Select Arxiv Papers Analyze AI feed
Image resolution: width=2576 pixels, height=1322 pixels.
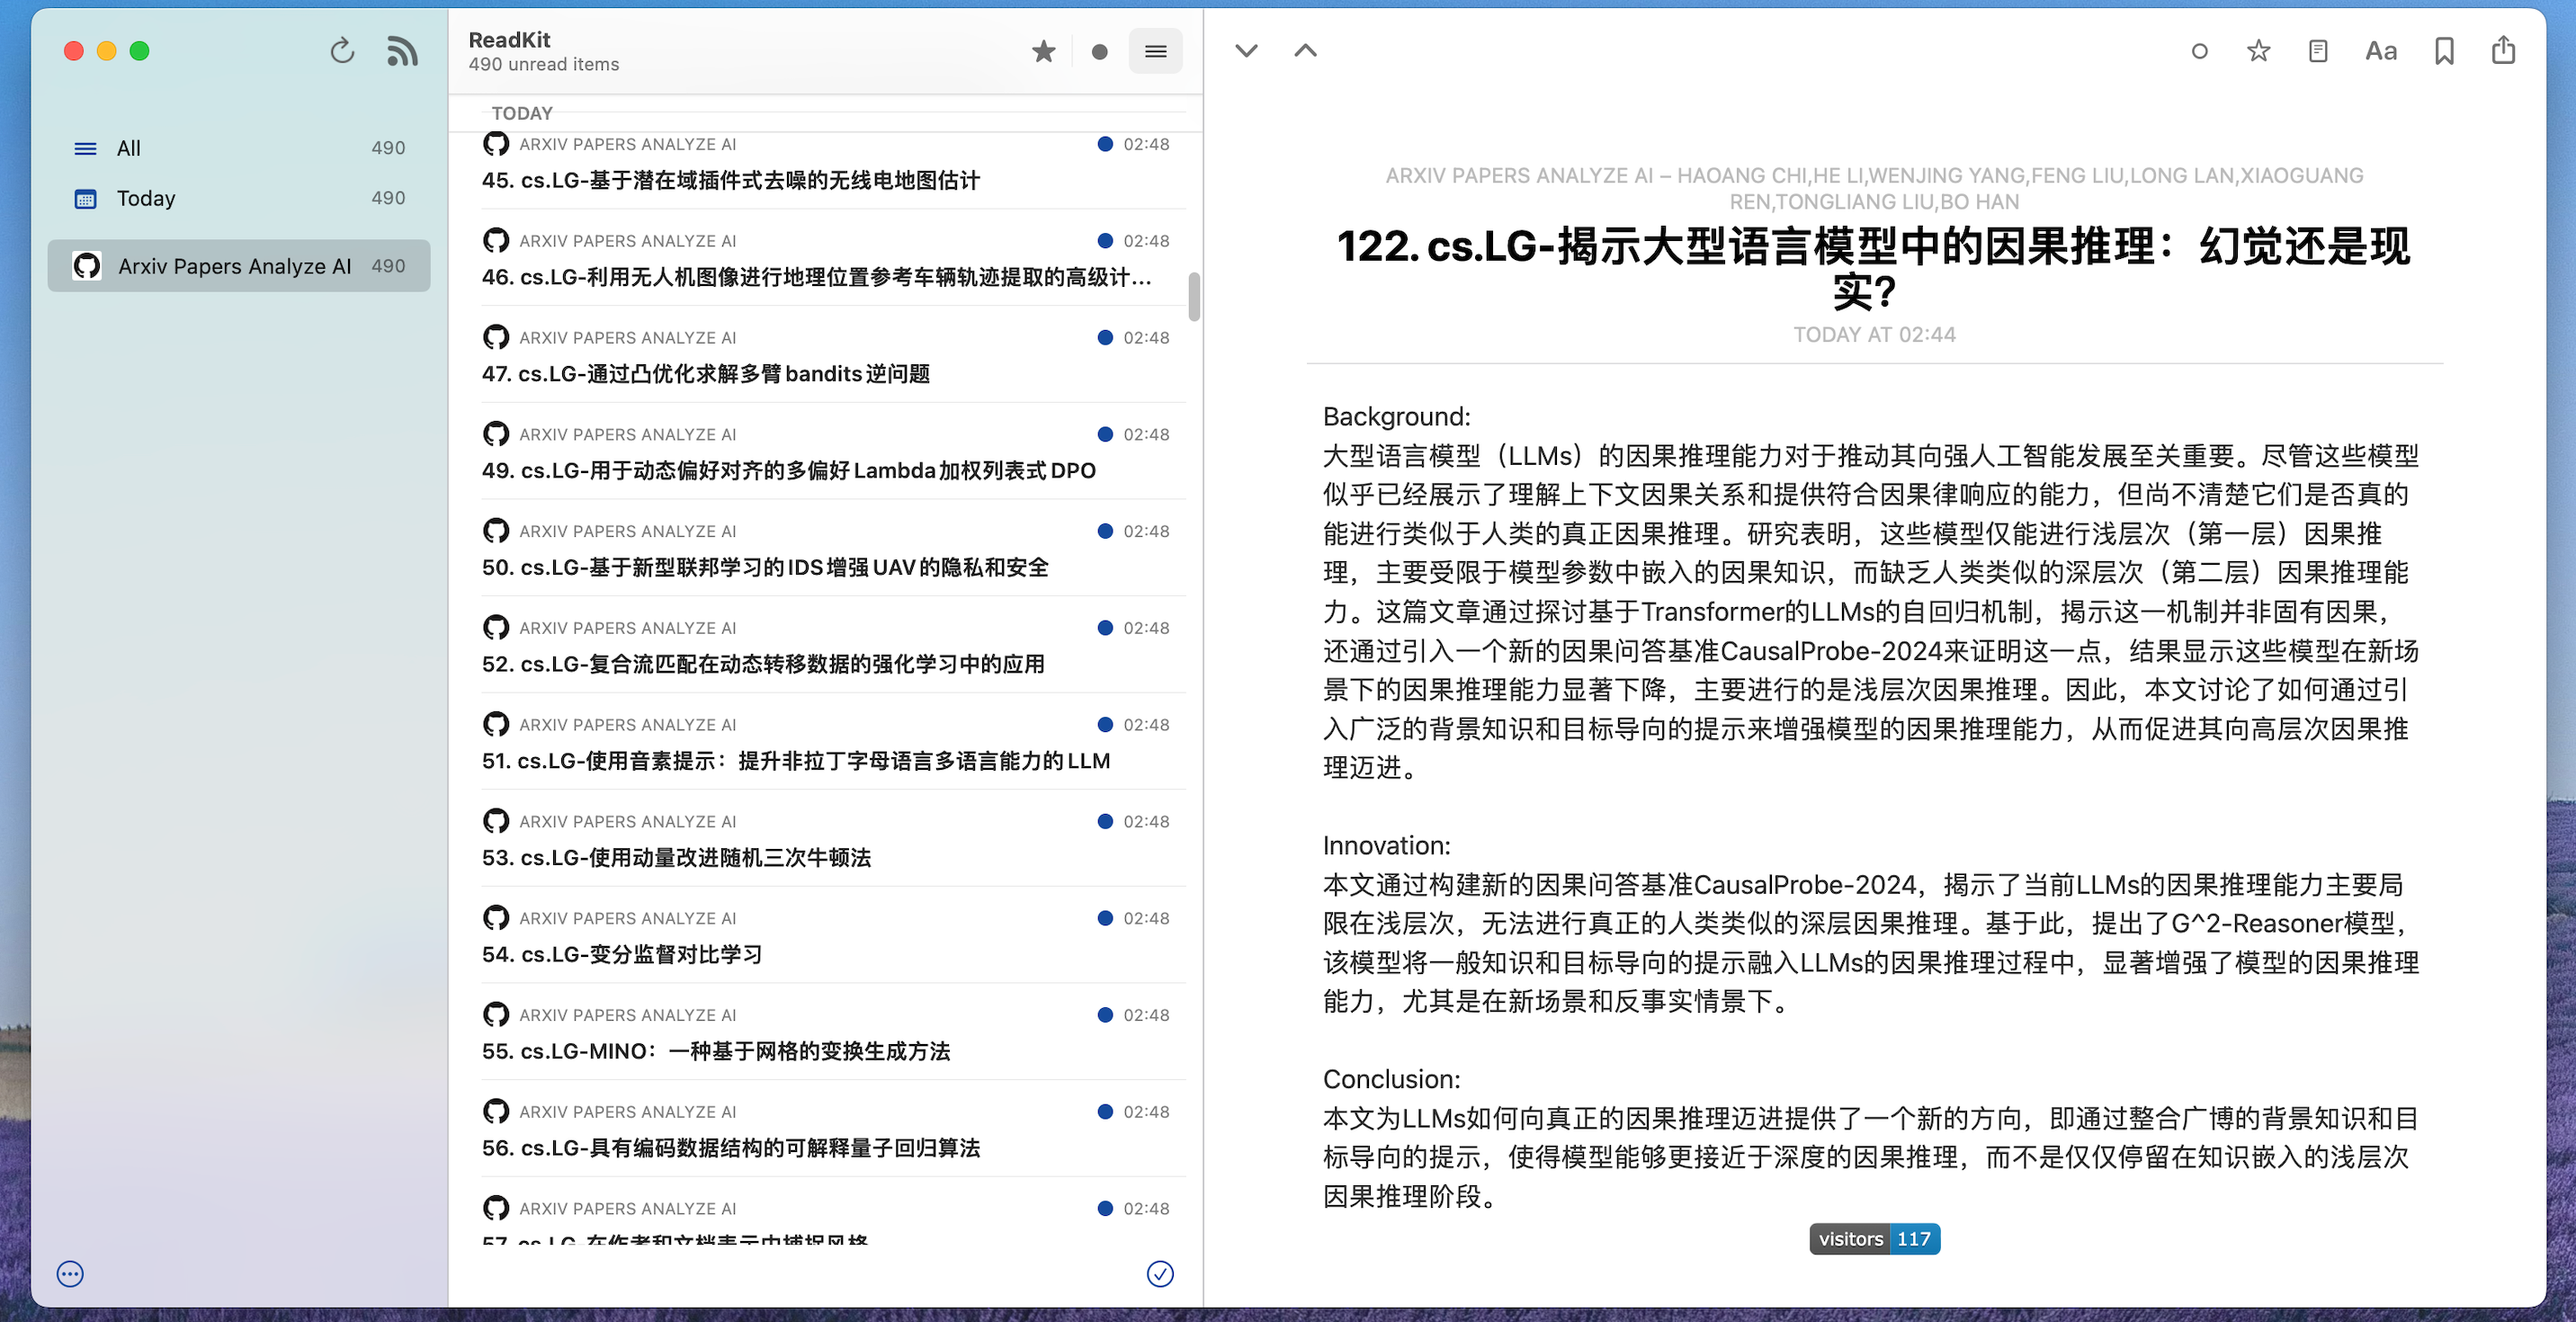click(239, 266)
